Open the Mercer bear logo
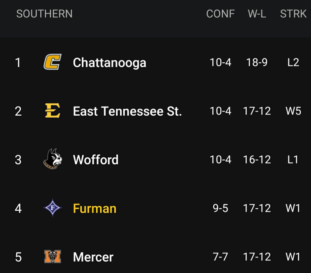Viewport: 311px width, 273px height. coord(52,257)
